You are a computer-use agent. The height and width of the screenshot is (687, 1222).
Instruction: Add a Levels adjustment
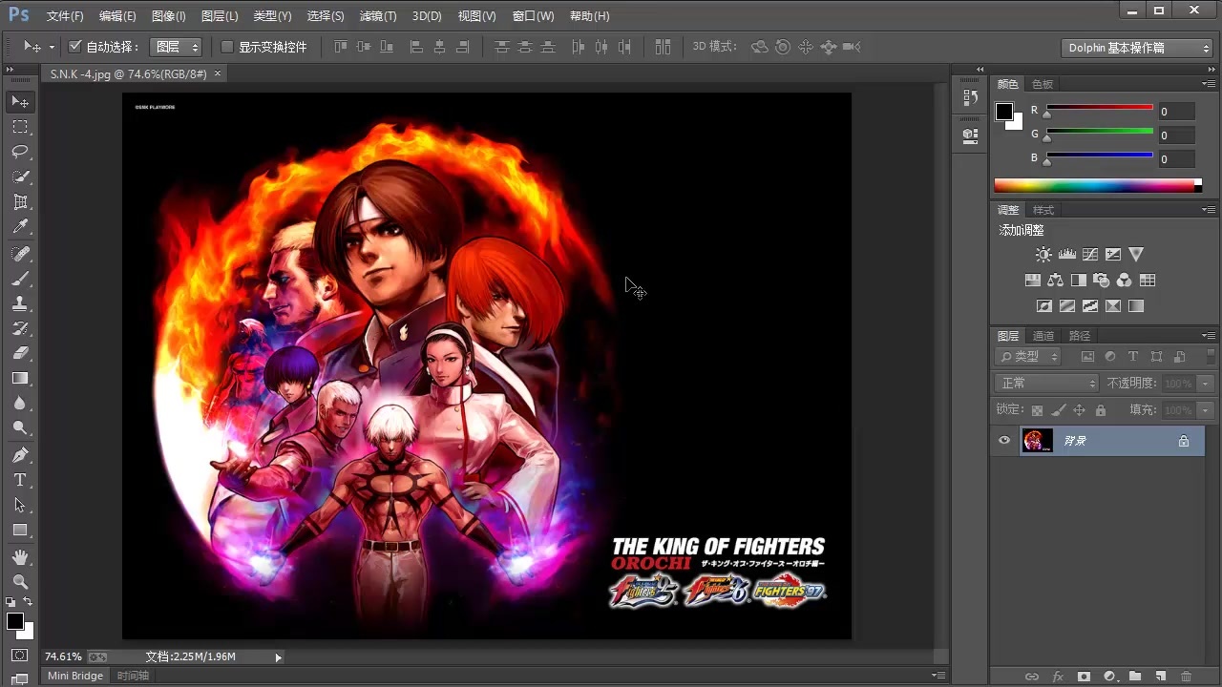pyautogui.click(x=1067, y=255)
